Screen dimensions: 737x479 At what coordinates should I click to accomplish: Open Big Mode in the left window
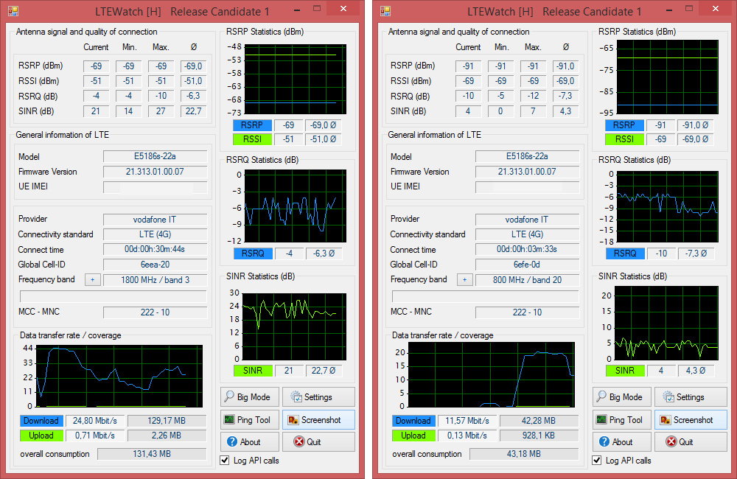pos(247,397)
